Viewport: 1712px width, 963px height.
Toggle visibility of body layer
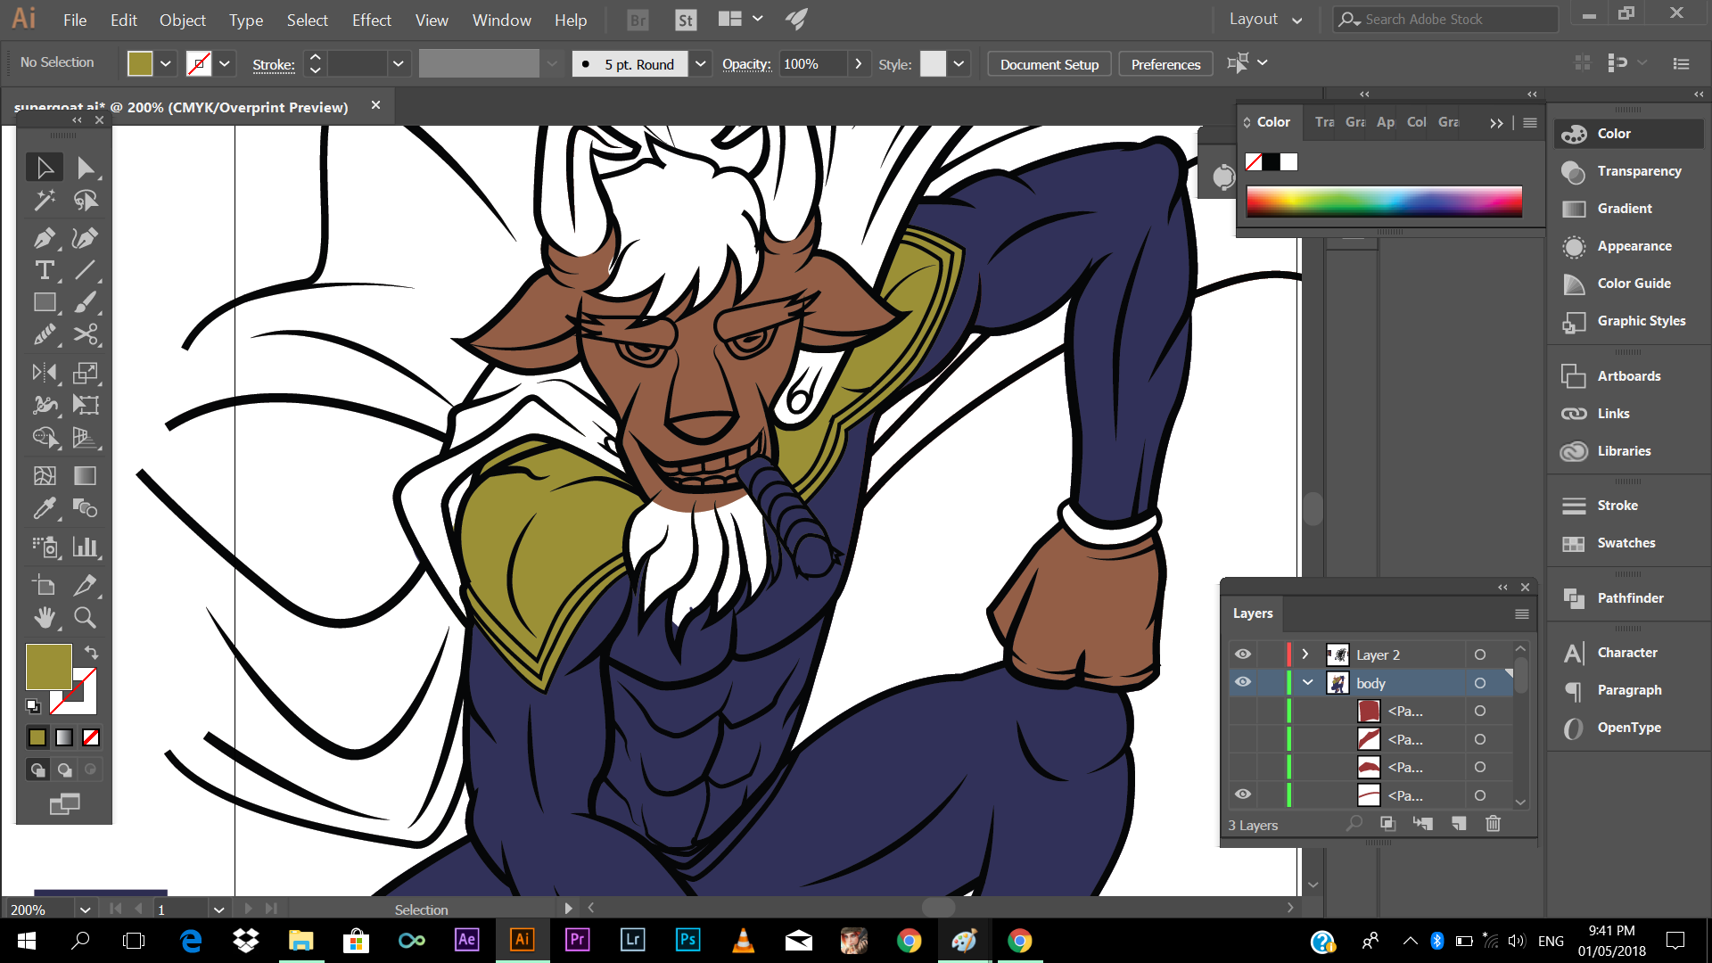tap(1243, 683)
